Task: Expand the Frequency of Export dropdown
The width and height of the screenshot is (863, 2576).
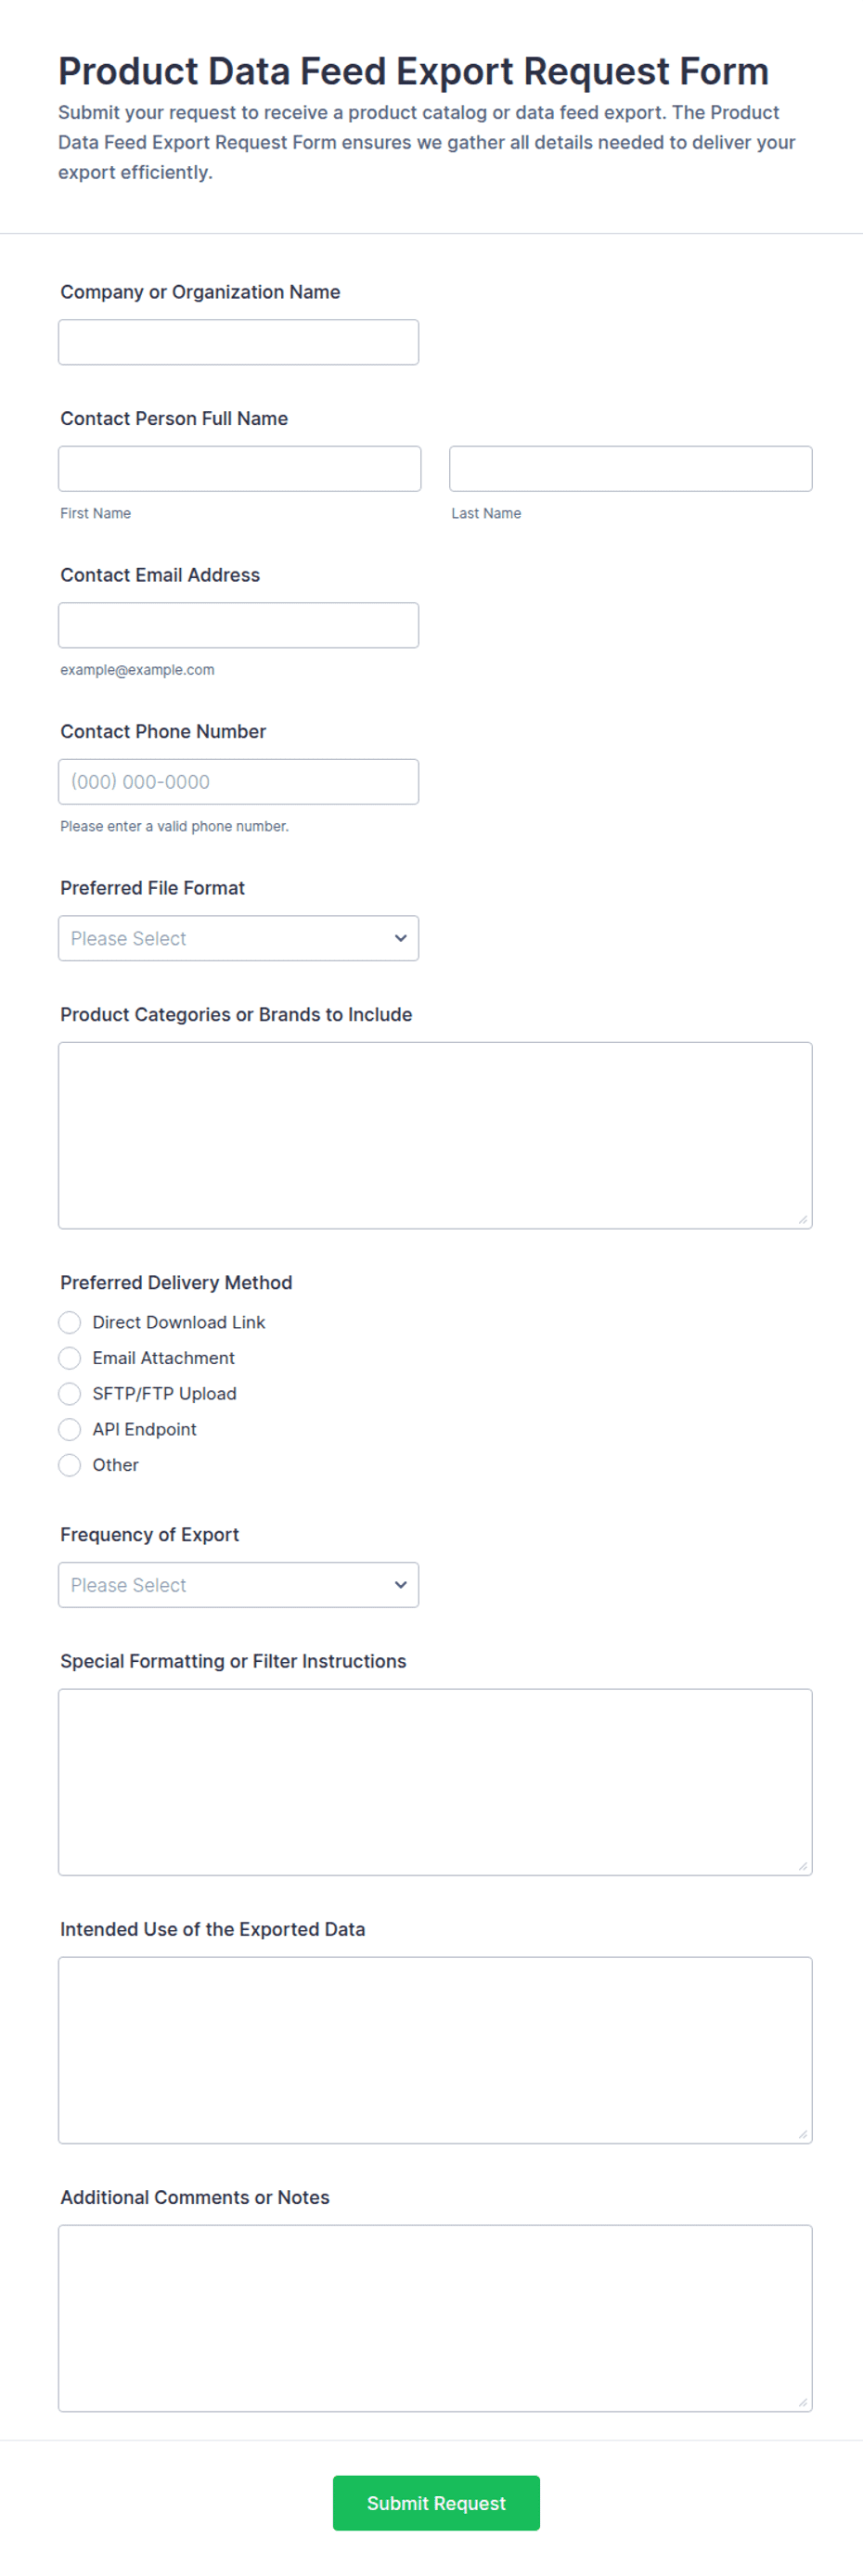Action: [x=238, y=1585]
